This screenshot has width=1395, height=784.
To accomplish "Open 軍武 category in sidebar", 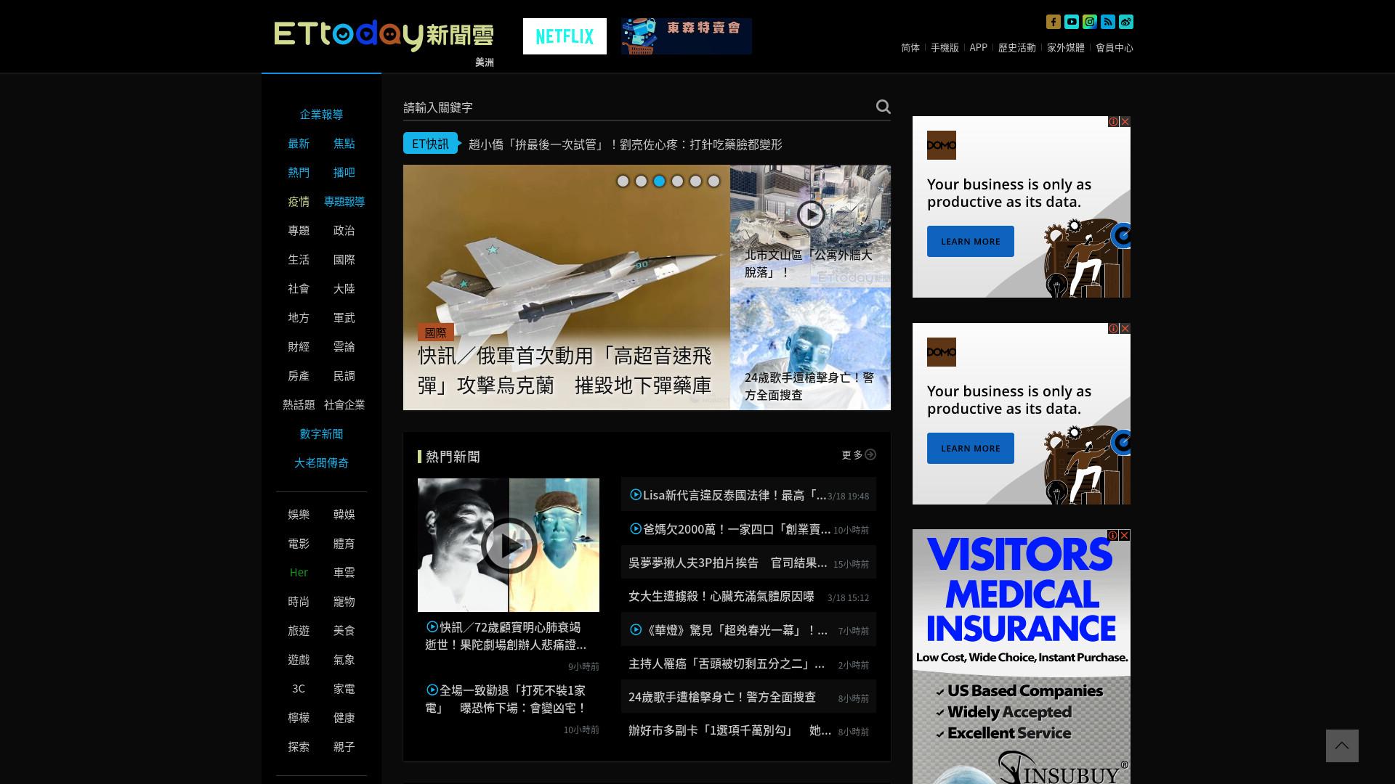I will point(344,317).
